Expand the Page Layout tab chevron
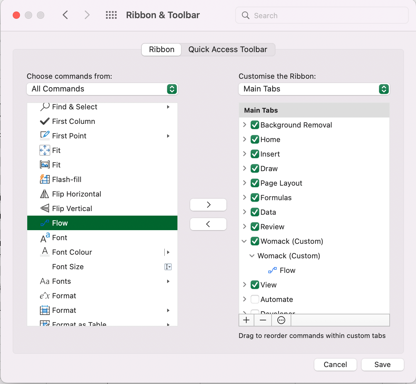The width and height of the screenshot is (416, 384). (245, 183)
